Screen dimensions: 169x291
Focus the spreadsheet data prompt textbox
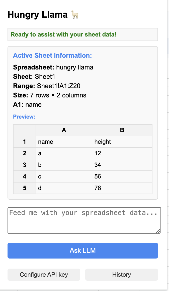[x=84, y=220]
